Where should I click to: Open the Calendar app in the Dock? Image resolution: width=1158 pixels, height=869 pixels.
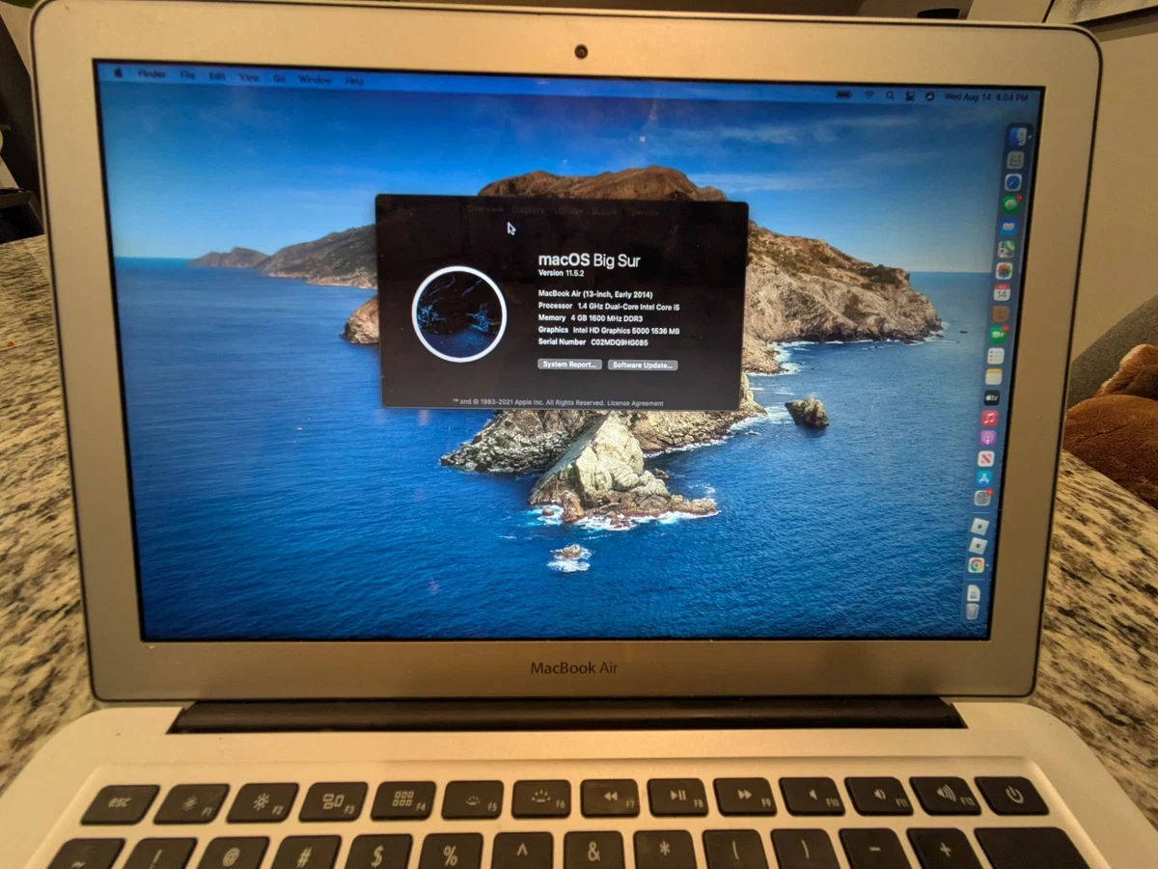[1002, 289]
